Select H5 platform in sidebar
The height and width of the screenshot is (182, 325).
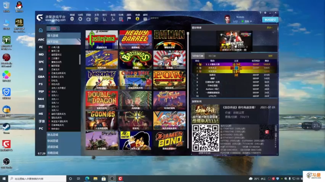pyautogui.click(x=41, y=114)
